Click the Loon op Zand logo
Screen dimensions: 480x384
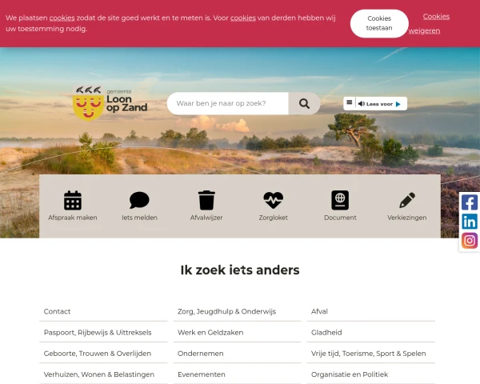[x=110, y=103]
